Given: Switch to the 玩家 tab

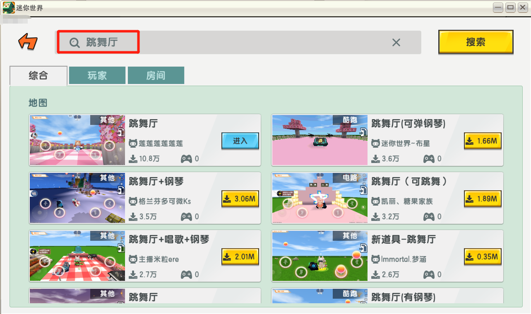Looking at the screenshot, I should [97, 75].
